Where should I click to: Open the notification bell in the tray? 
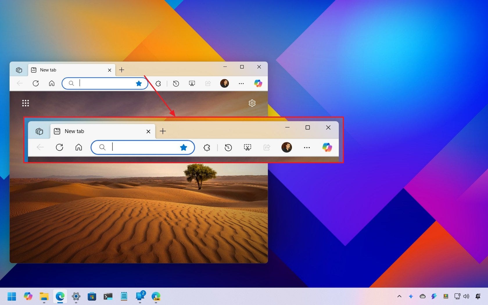coord(478,296)
